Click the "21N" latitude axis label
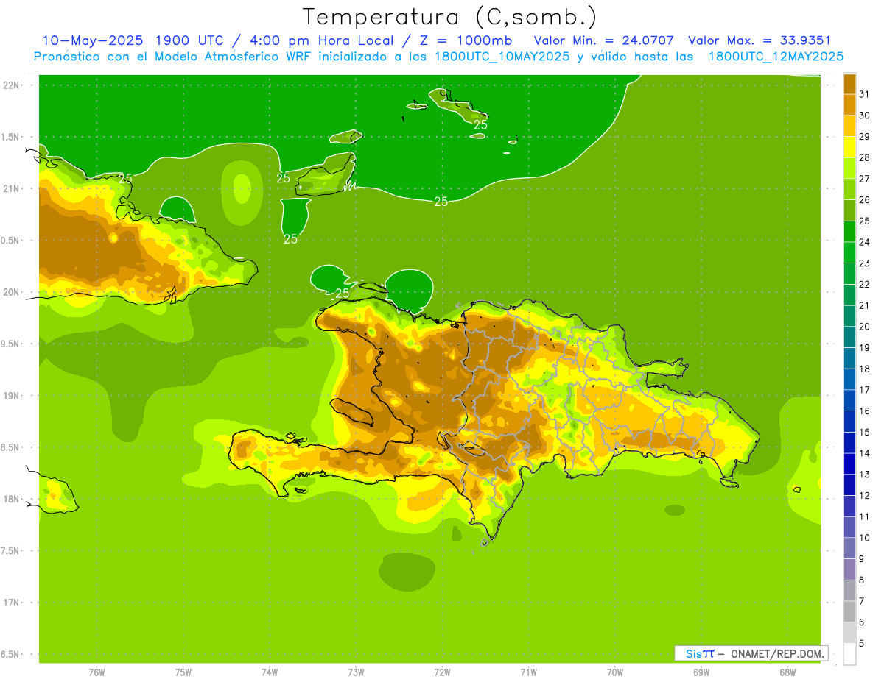Screen dimensions: 884x682 [x=13, y=188]
